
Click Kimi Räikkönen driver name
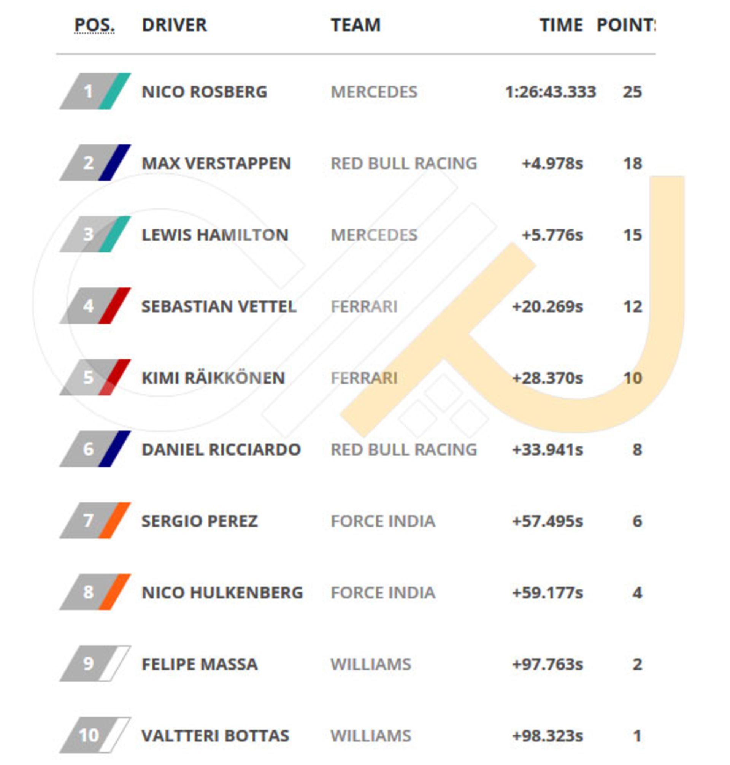tap(213, 378)
